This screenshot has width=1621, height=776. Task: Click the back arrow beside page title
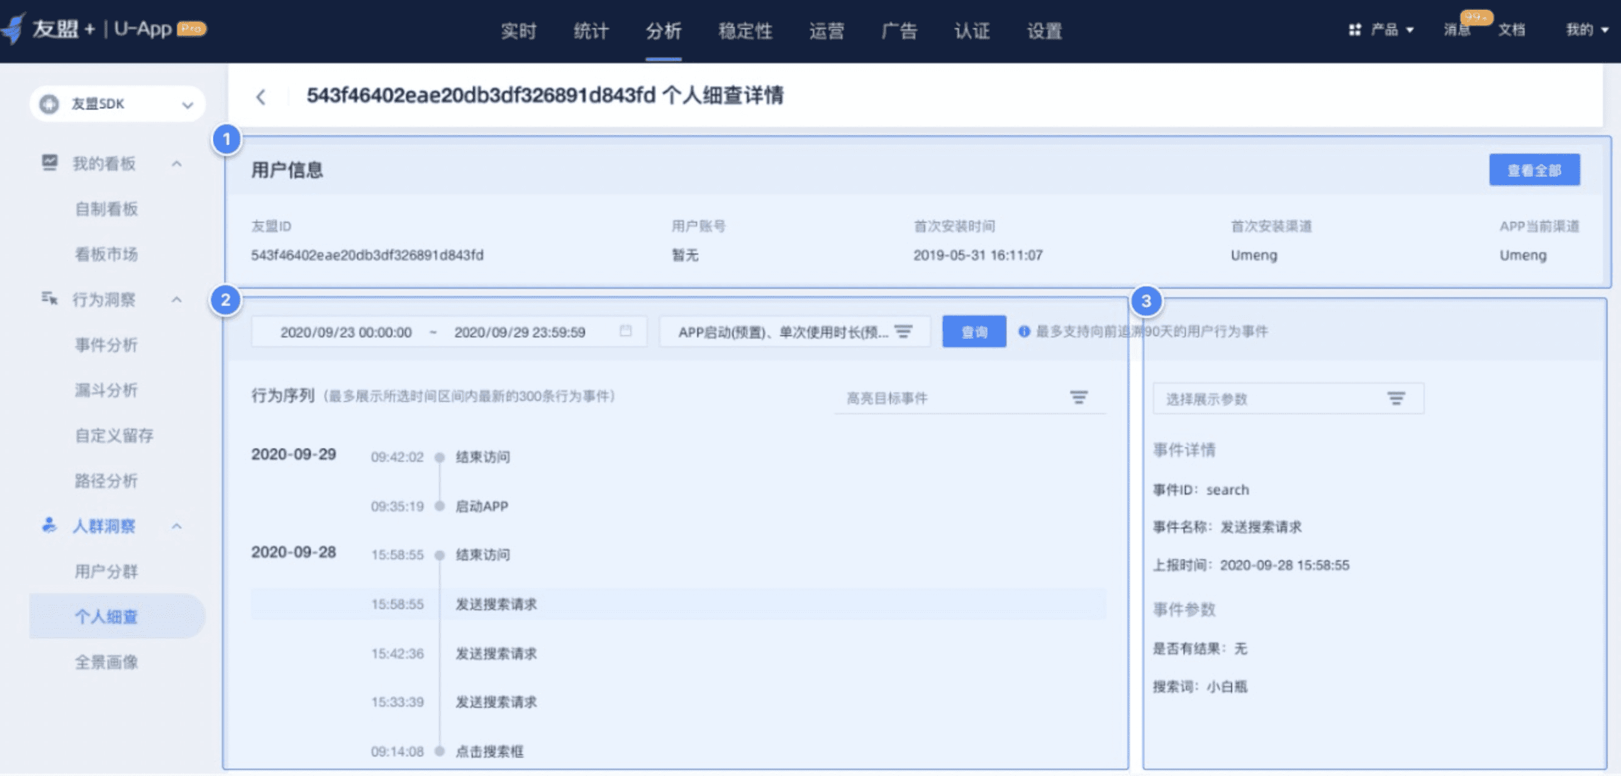pos(261,97)
